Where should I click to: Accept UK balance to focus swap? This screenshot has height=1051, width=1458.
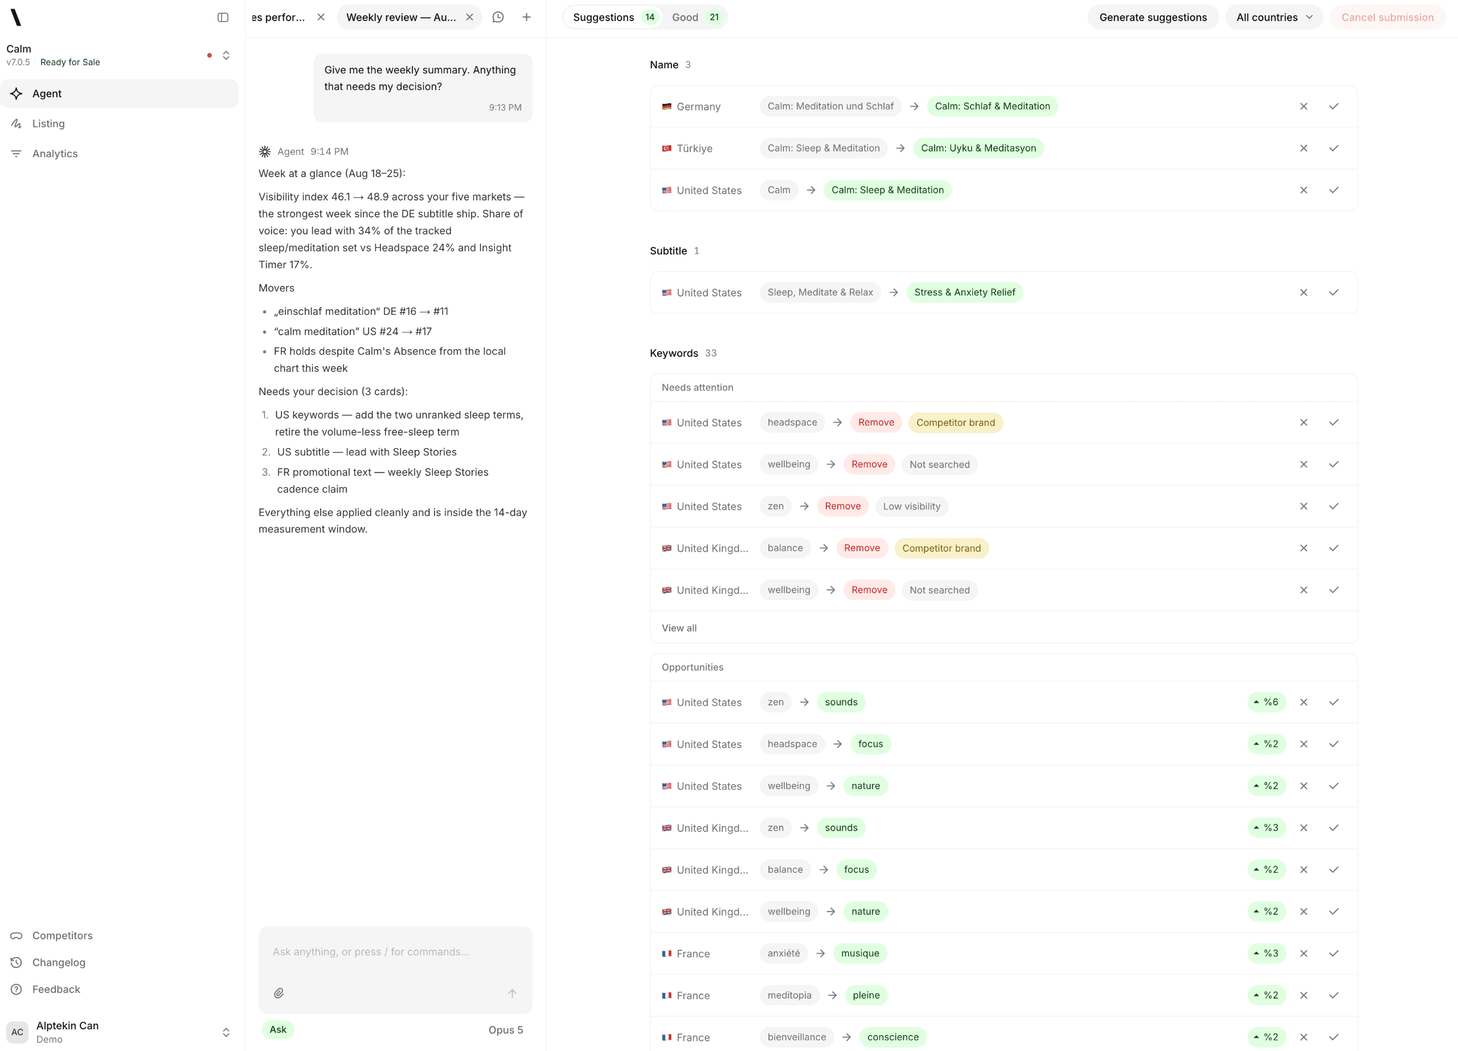1334,869
